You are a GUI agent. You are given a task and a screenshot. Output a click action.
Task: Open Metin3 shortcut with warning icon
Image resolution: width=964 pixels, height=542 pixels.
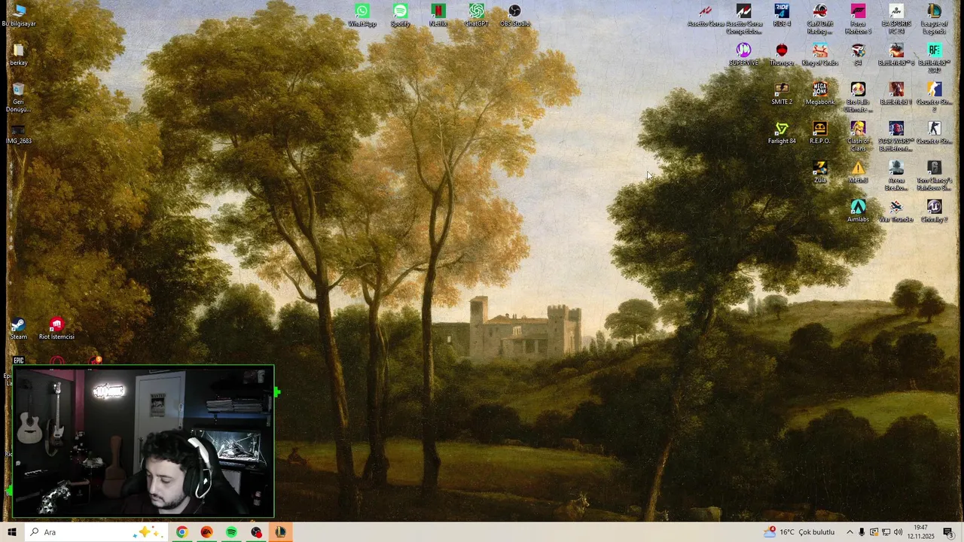[x=858, y=172]
